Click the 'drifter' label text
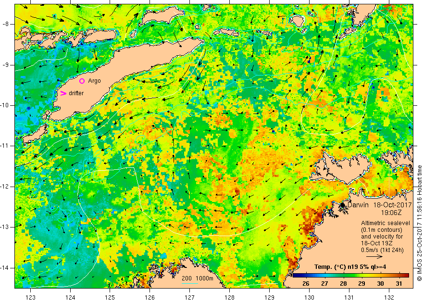423x303 pixels. click(76, 93)
